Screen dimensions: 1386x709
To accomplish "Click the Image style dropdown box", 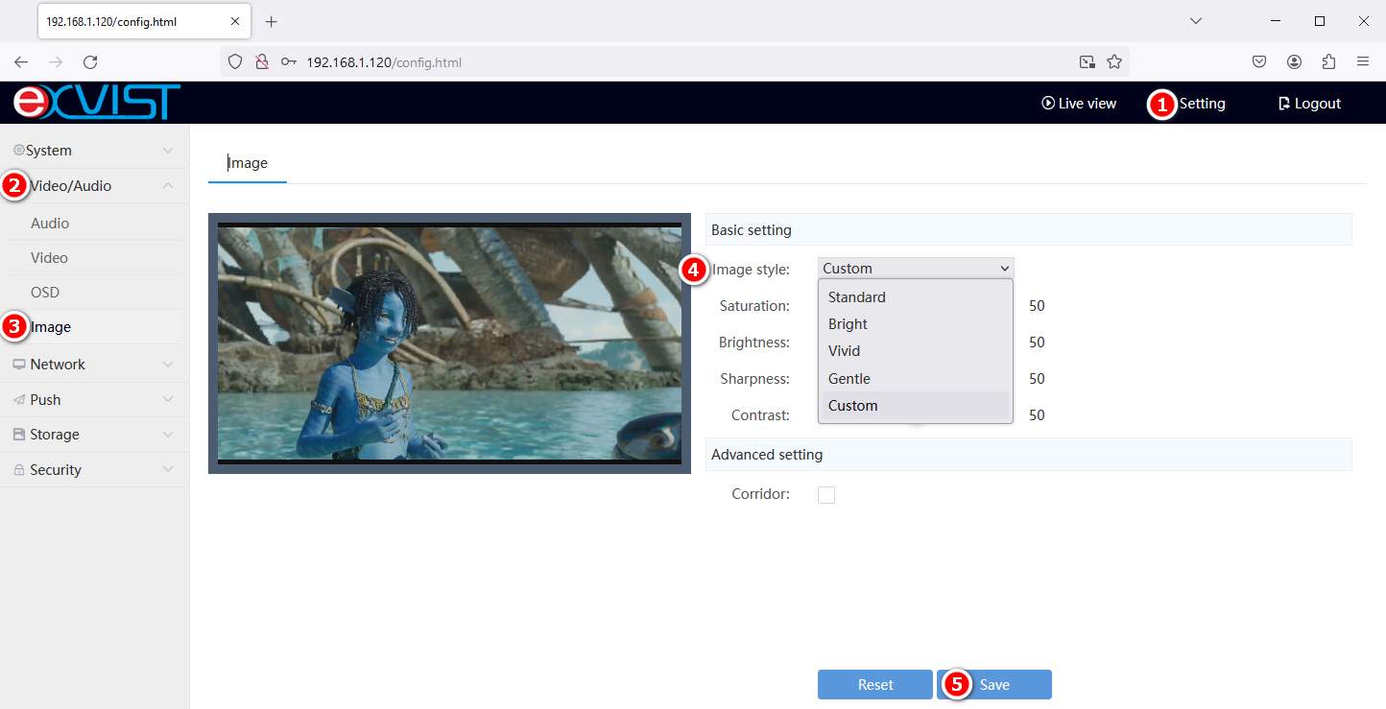I will click(x=916, y=268).
